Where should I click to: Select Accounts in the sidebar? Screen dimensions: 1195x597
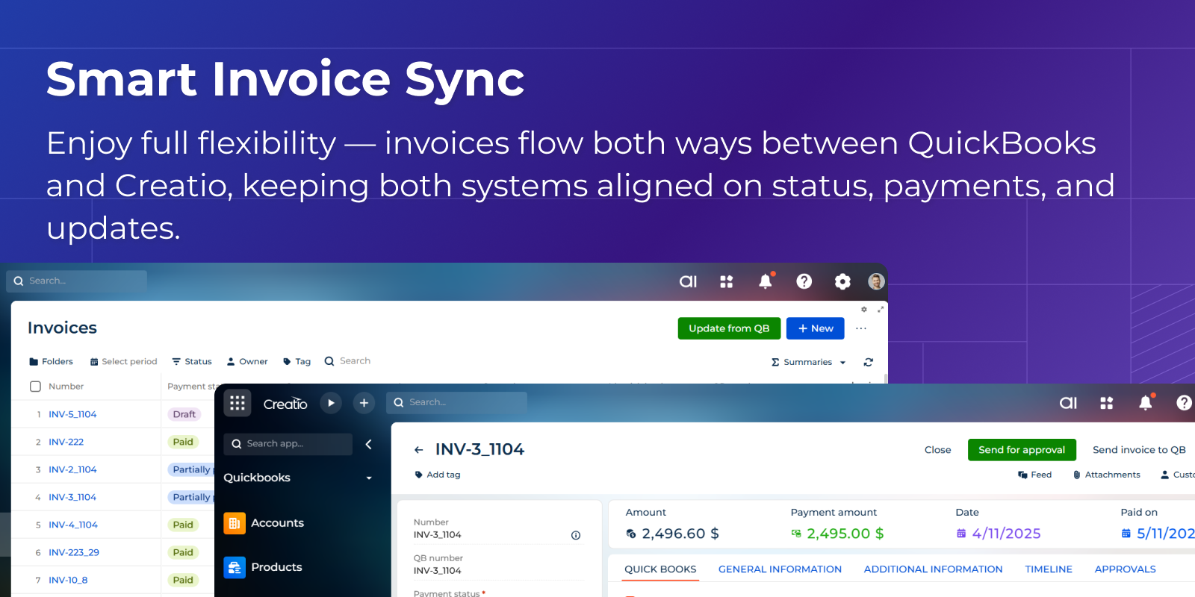click(277, 523)
